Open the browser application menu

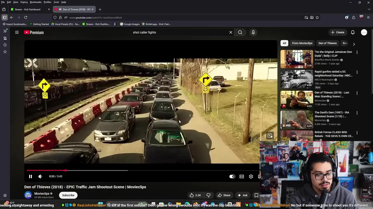[368, 17]
